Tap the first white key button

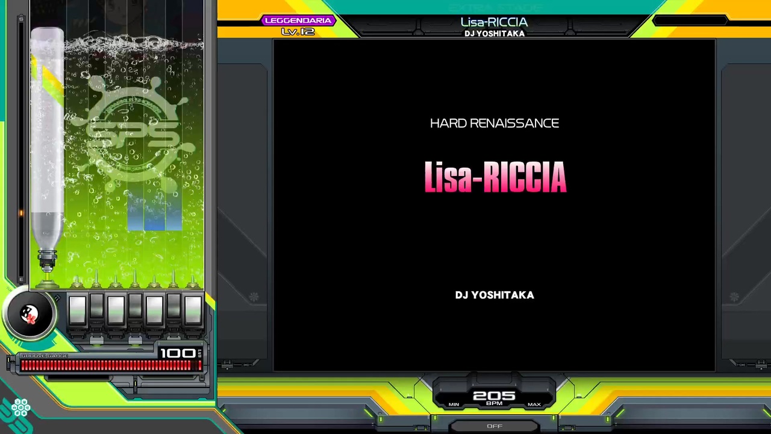click(x=77, y=310)
